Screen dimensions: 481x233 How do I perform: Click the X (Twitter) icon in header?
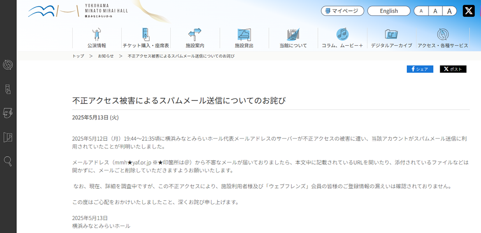468,11
